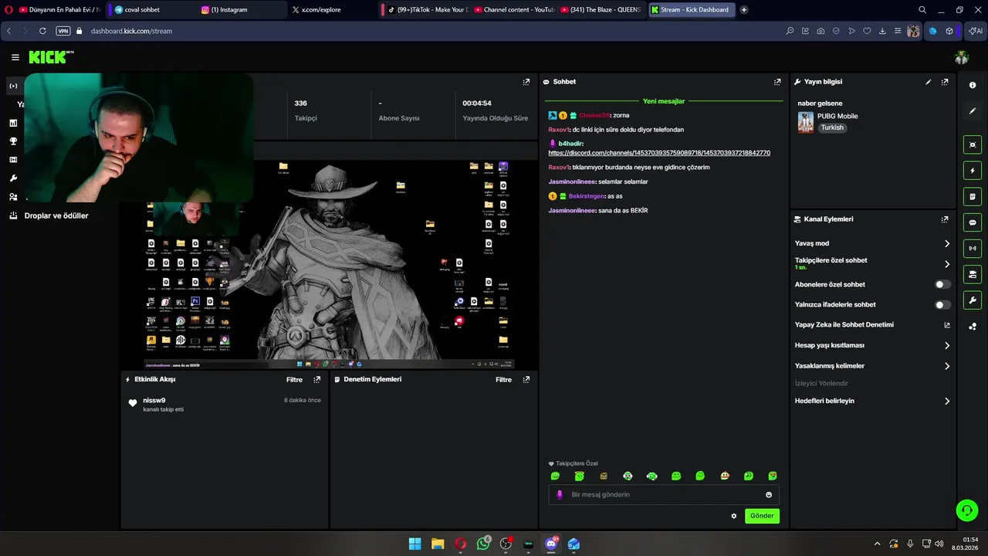Expand Takipçilere özel sohbet settings
Viewport: 988px width, 556px height.
[x=872, y=263]
